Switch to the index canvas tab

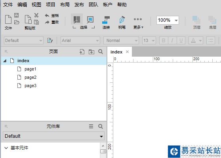[x=116, y=52]
